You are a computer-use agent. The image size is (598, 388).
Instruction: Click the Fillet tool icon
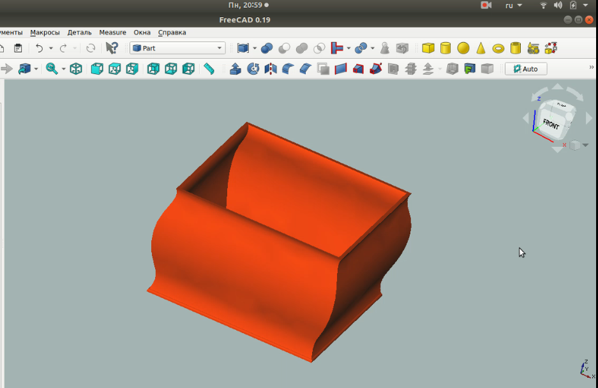pos(288,69)
